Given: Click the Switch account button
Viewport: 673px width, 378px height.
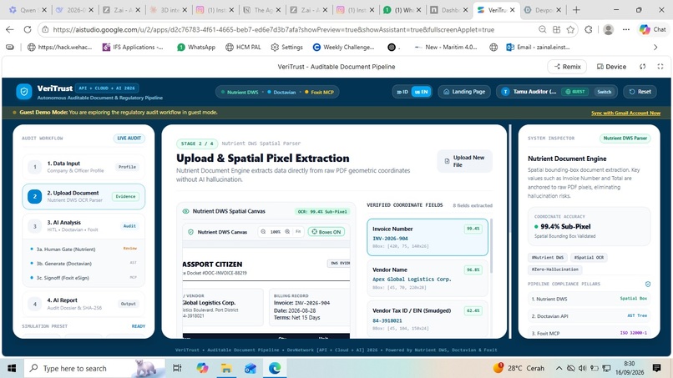Looking at the screenshot, I should (604, 92).
